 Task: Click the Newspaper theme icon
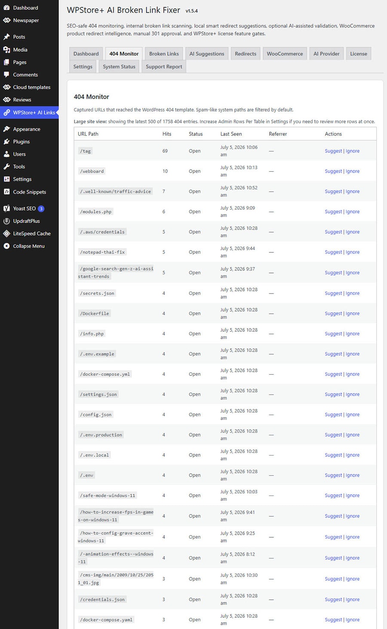point(6,20)
